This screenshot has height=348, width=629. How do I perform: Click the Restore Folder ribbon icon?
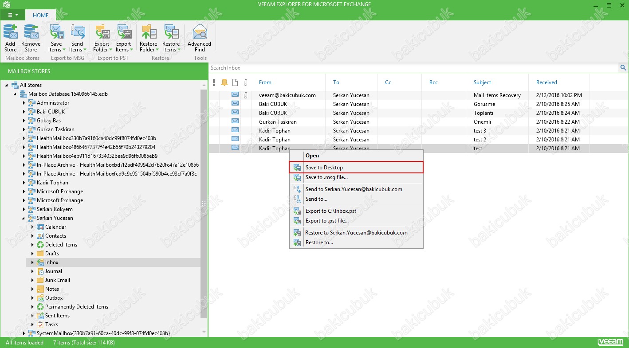(x=149, y=32)
